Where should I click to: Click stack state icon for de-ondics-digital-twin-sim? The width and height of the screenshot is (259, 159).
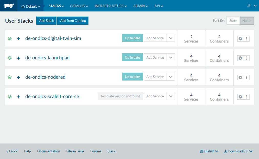(9, 38)
